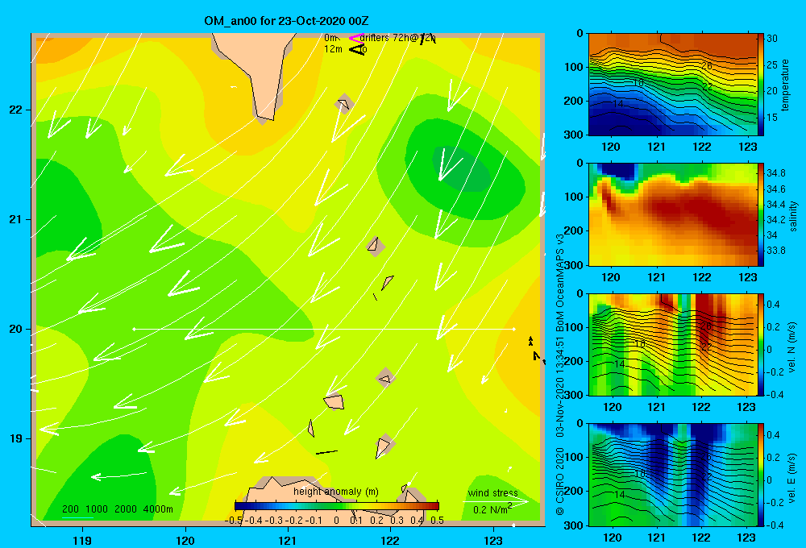
Task: Click the cyan 200 m depth contour sample line
Action: click(77, 517)
